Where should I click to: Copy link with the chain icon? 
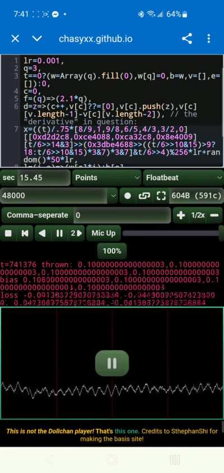(144, 196)
